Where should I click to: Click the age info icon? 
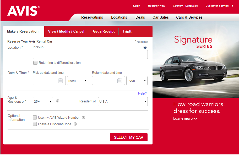(x=58, y=101)
